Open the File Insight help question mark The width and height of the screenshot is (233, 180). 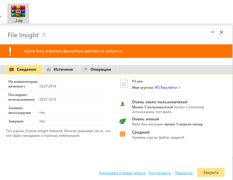click(x=44, y=35)
